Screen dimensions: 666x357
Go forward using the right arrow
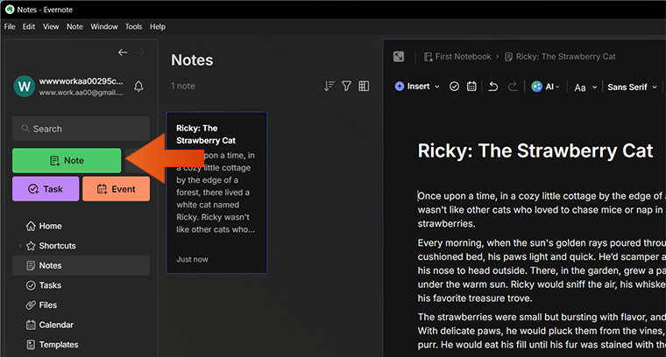tap(139, 52)
